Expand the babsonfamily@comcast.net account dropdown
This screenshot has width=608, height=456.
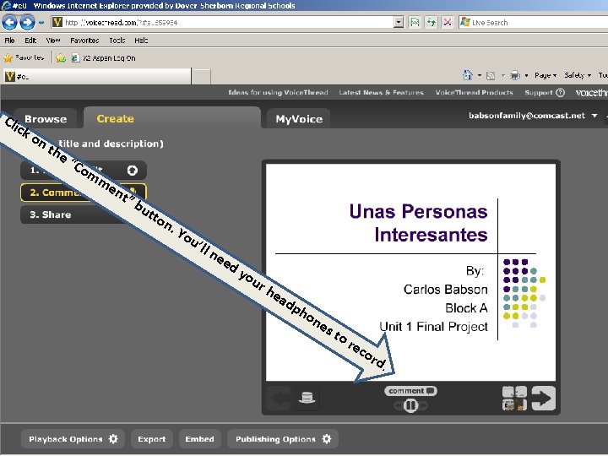point(594,116)
